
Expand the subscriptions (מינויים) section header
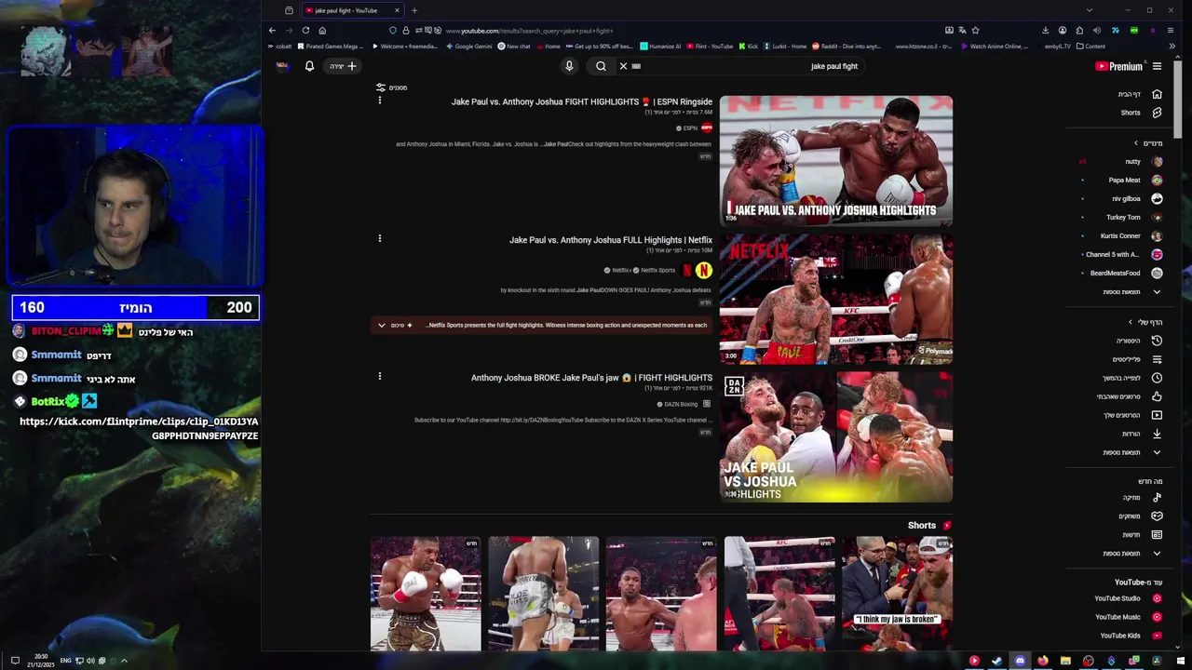click(1147, 143)
